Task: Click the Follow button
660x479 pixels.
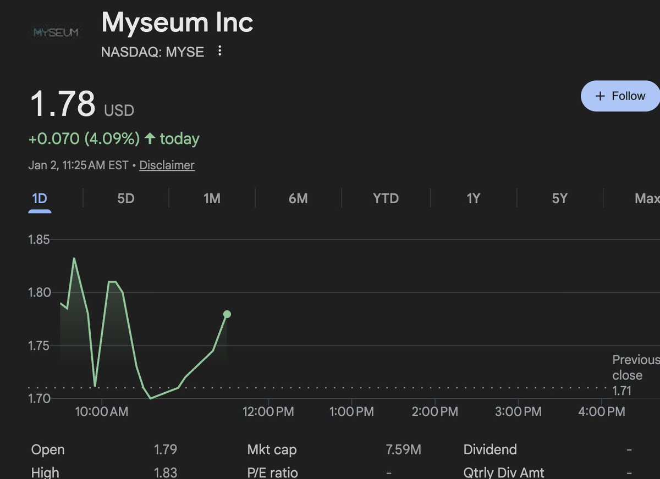Action: tap(620, 96)
